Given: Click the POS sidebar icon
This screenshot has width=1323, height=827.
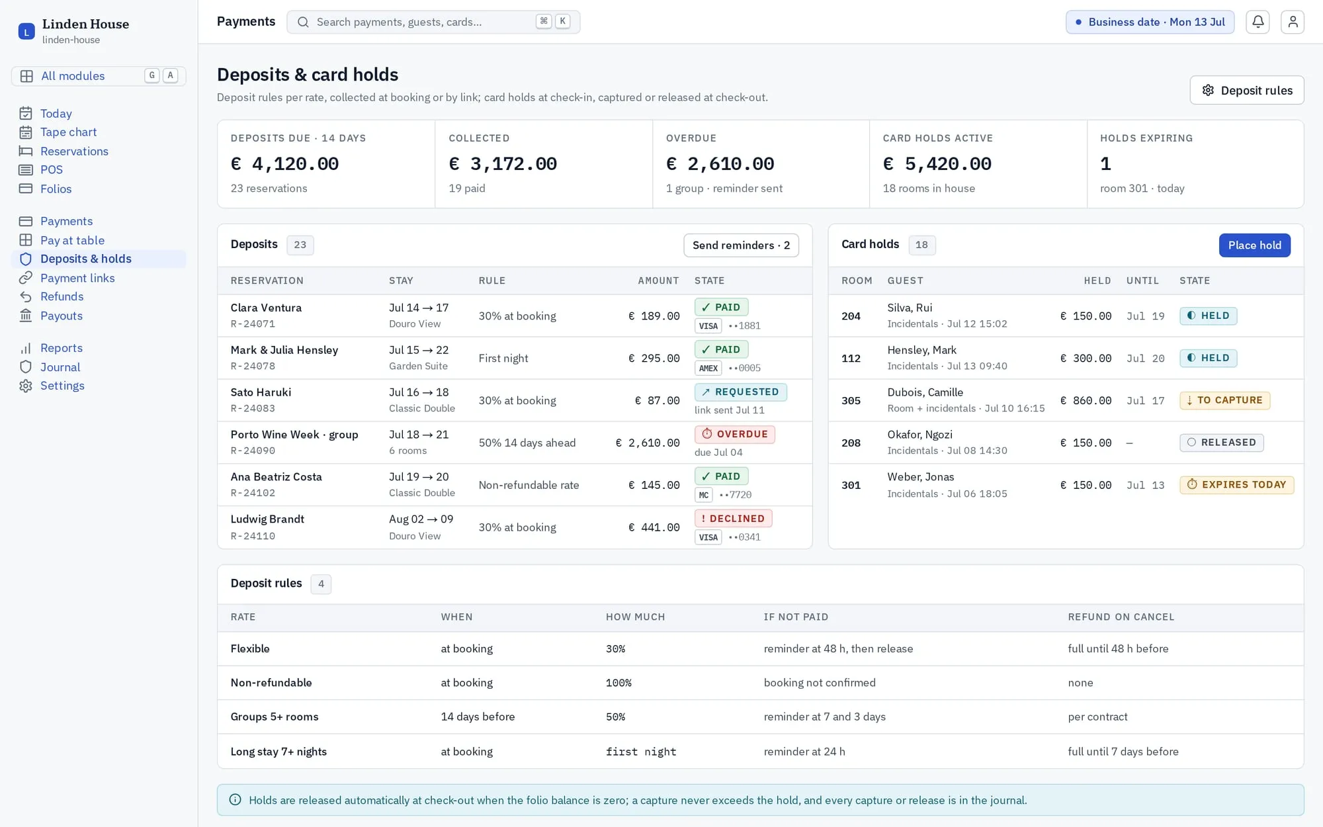Looking at the screenshot, I should [26, 170].
